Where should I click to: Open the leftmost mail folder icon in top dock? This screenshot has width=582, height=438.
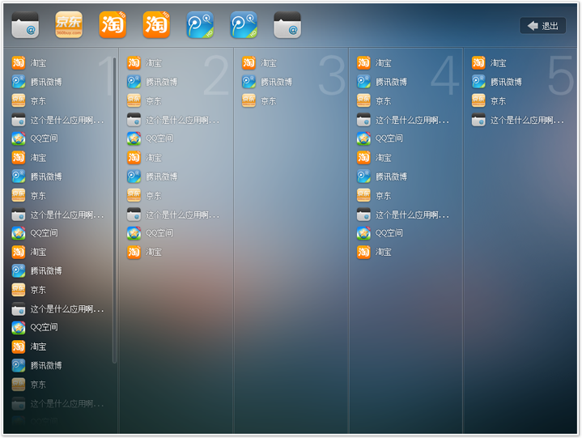(25, 25)
